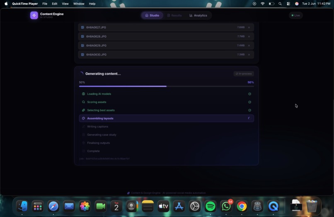Click image icon beside 6H8A0630.JPG

coord(82,55)
